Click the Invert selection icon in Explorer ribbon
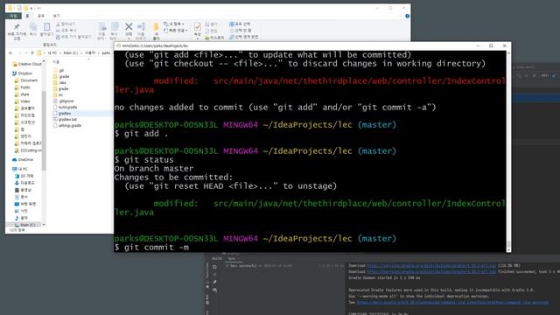560x315 pixels. tap(231, 37)
